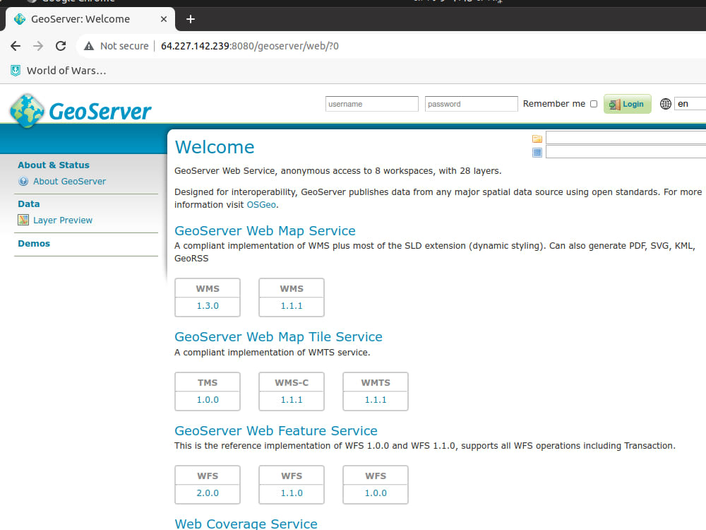Viewport: 706px width, 530px height.
Task: Focus the username input field
Action: [372, 104]
